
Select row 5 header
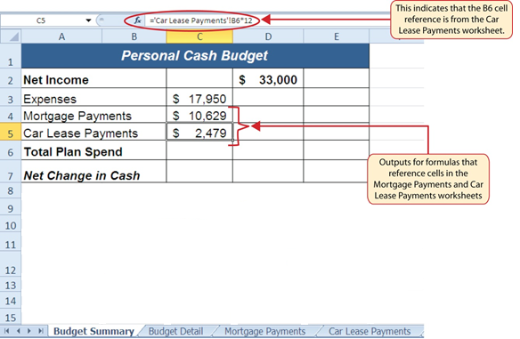pyautogui.click(x=11, y=133)
